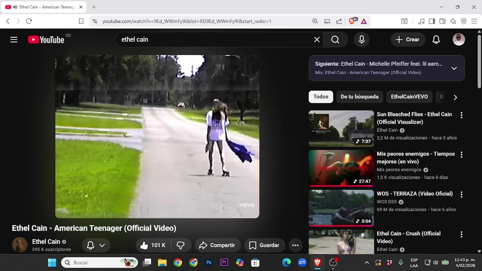Click the page vertical scrollbar
This screenshot has height=271, width=482.
pos(479,62)
